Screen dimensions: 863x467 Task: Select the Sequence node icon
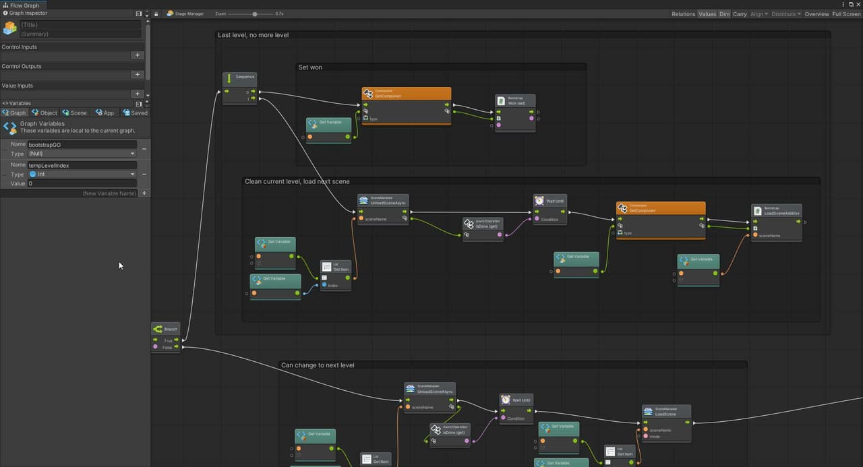tap(229, 77)
